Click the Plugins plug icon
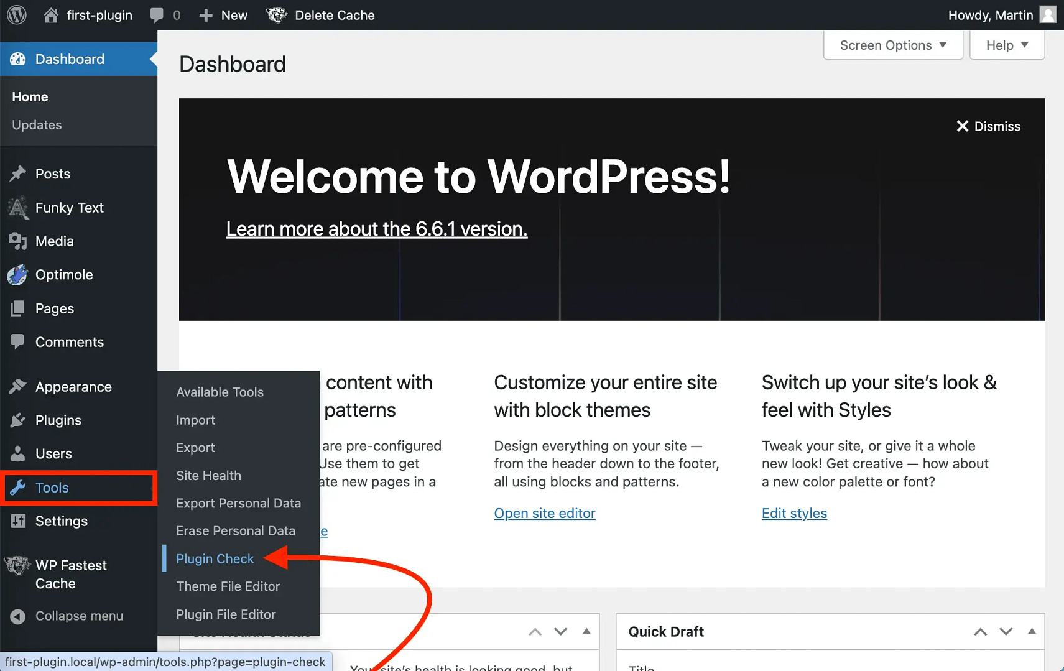 tap(18, 420)
